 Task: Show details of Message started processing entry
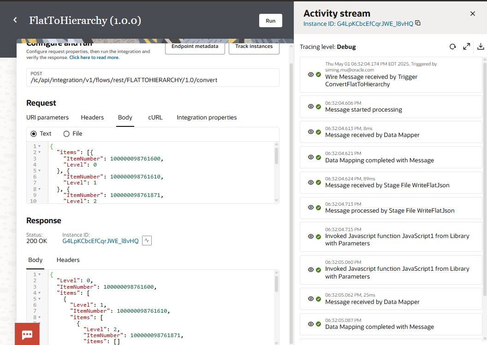[311, 107]
